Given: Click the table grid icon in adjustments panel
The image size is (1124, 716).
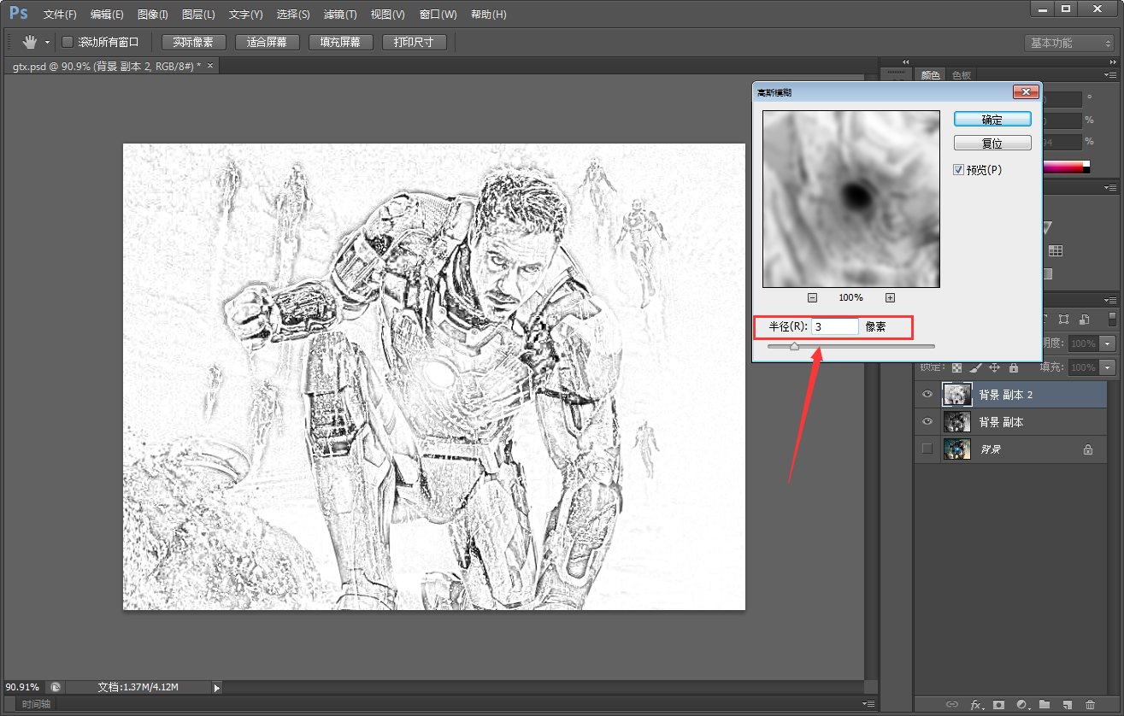Looking at the screenshot, I should (x=1056, y=251).
